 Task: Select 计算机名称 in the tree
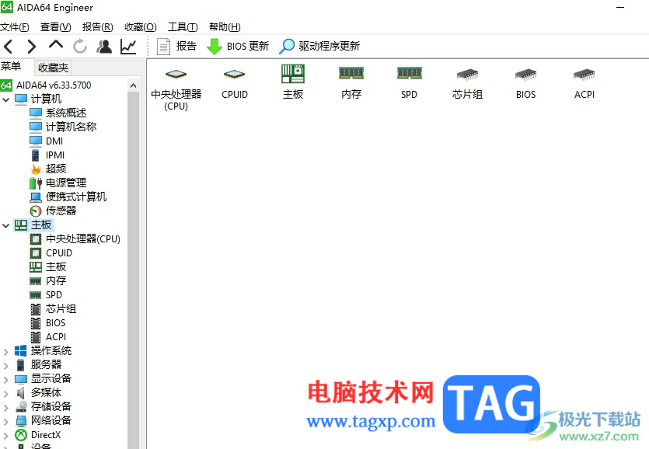coord(63,127)
